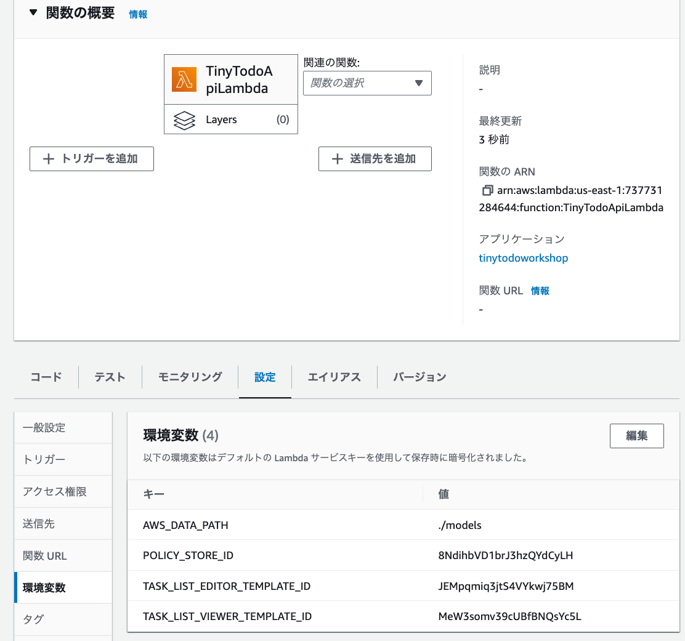685x641 pixels.
Task: Select 環境変数 in the side menu
Action: 63,587
